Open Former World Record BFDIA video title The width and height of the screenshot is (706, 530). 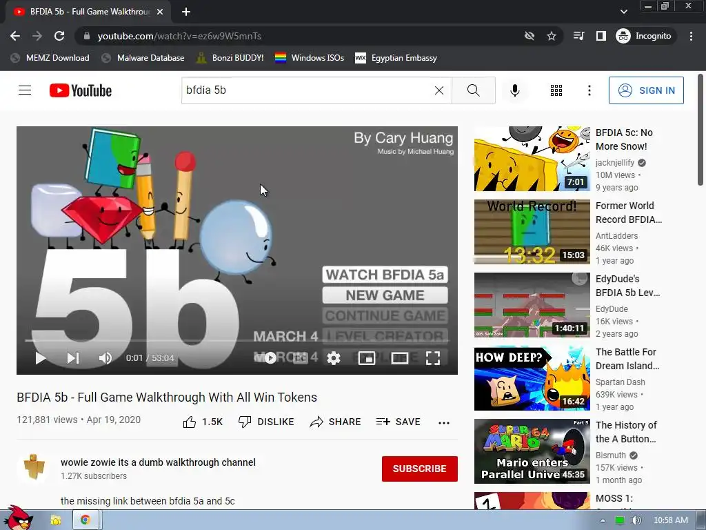[629, 213]
